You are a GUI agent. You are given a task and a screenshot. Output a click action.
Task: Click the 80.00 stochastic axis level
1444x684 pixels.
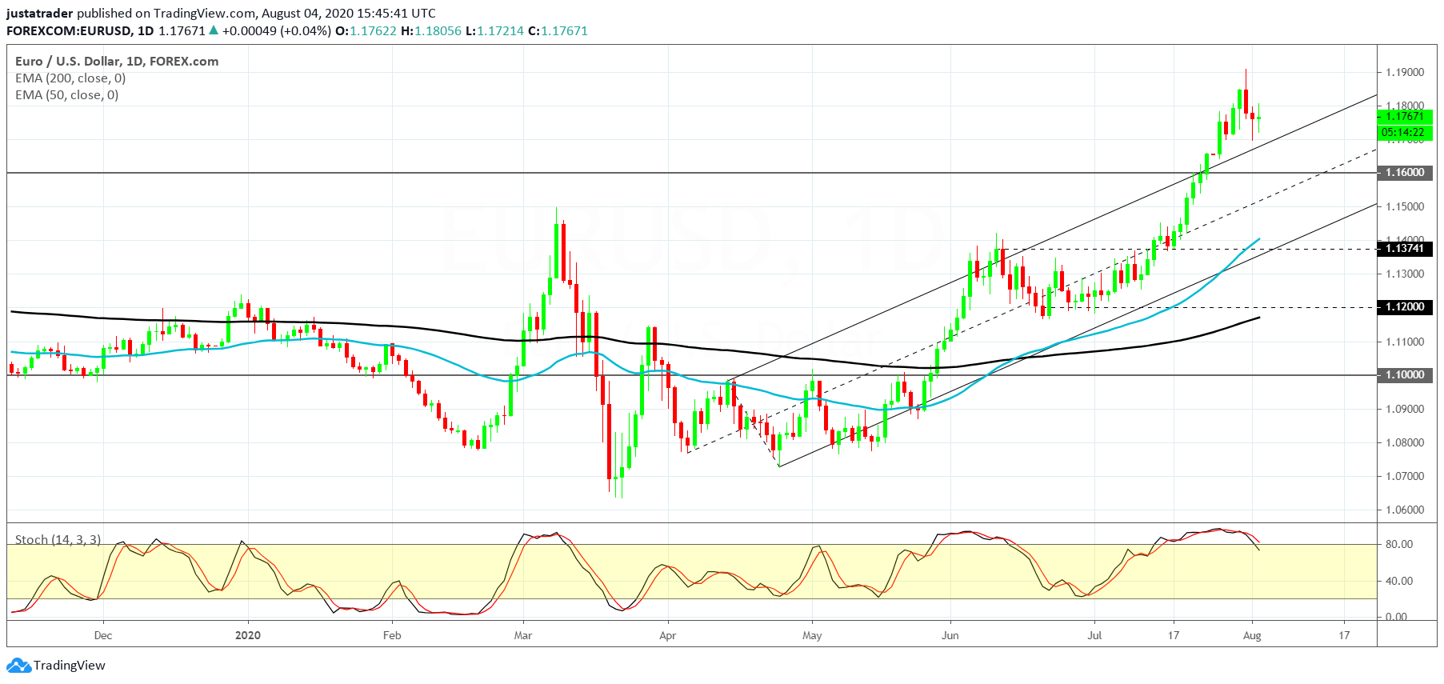point(1399,545)
